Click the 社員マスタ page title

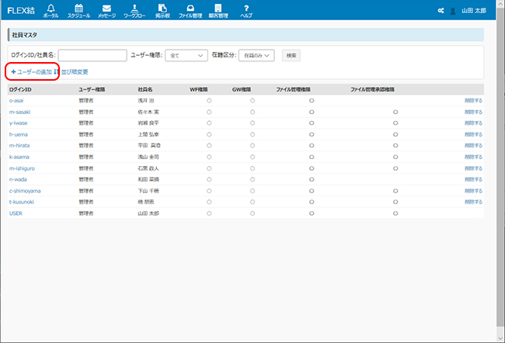pyautogui.click(x=25, y=35)
